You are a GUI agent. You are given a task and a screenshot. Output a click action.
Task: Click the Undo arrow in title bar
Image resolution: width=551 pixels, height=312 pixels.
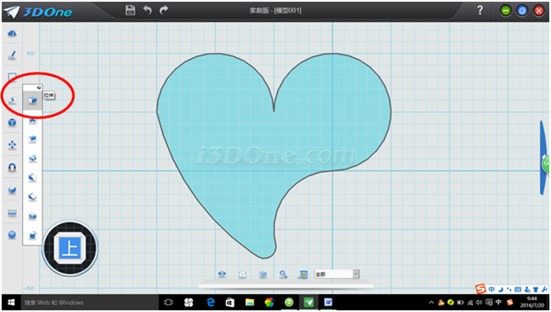point(148,10)
